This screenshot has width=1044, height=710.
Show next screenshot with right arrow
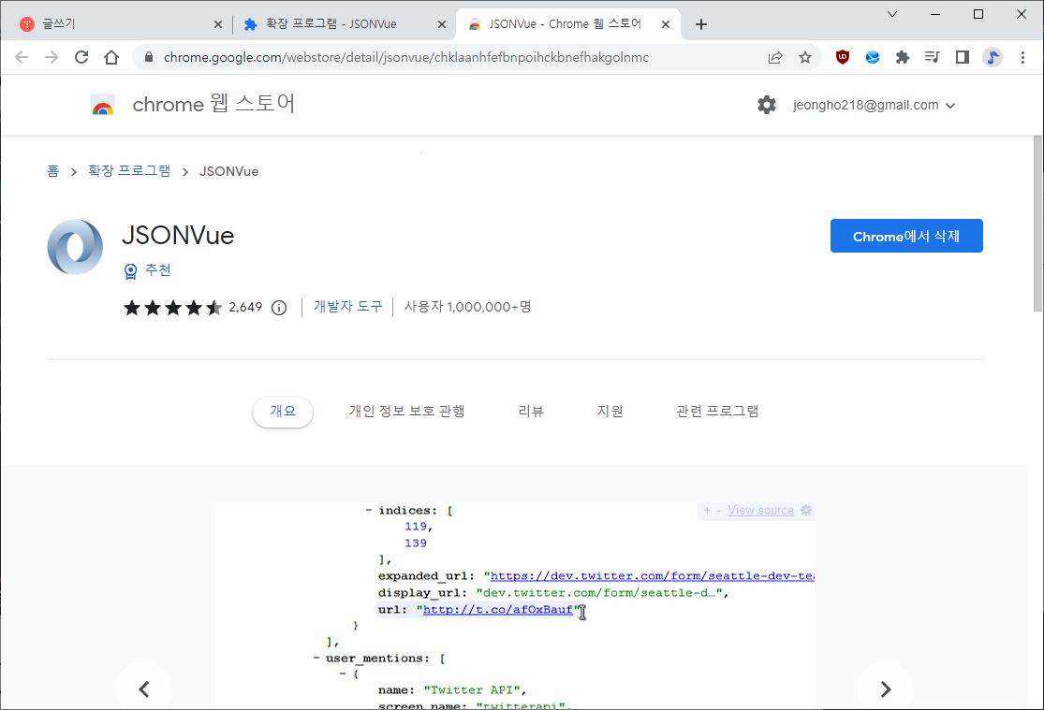click(x=886, y=688)
